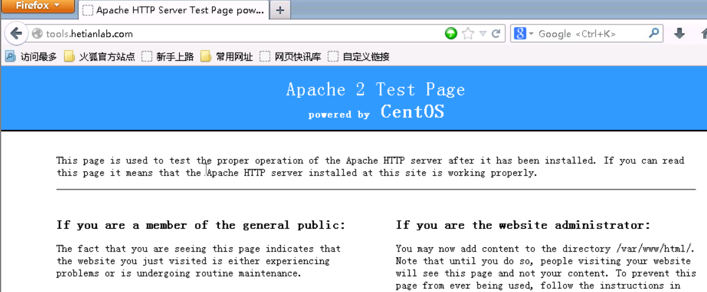Open the 自定义链接 bookmark
This screenshot has height=292, width=707.
pyautogui.click(x=359, y=57)
